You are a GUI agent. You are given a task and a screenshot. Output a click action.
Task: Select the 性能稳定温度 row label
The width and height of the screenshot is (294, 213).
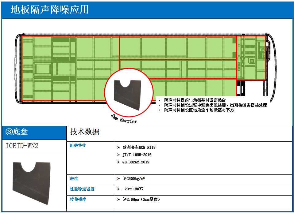click(x=82, y=189)
